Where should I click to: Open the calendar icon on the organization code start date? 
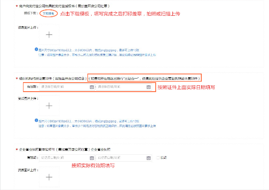tap(92, 87)
